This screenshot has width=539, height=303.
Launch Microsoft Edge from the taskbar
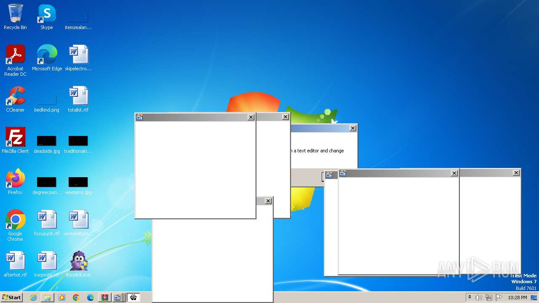pos(91,298)
